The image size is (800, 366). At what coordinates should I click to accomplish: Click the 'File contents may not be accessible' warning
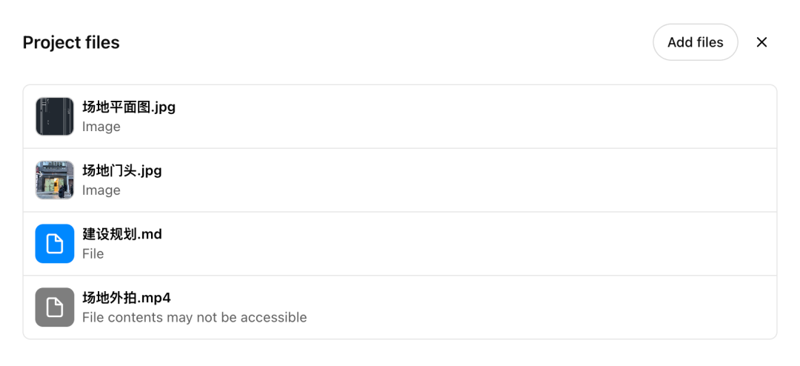(194, 318)
